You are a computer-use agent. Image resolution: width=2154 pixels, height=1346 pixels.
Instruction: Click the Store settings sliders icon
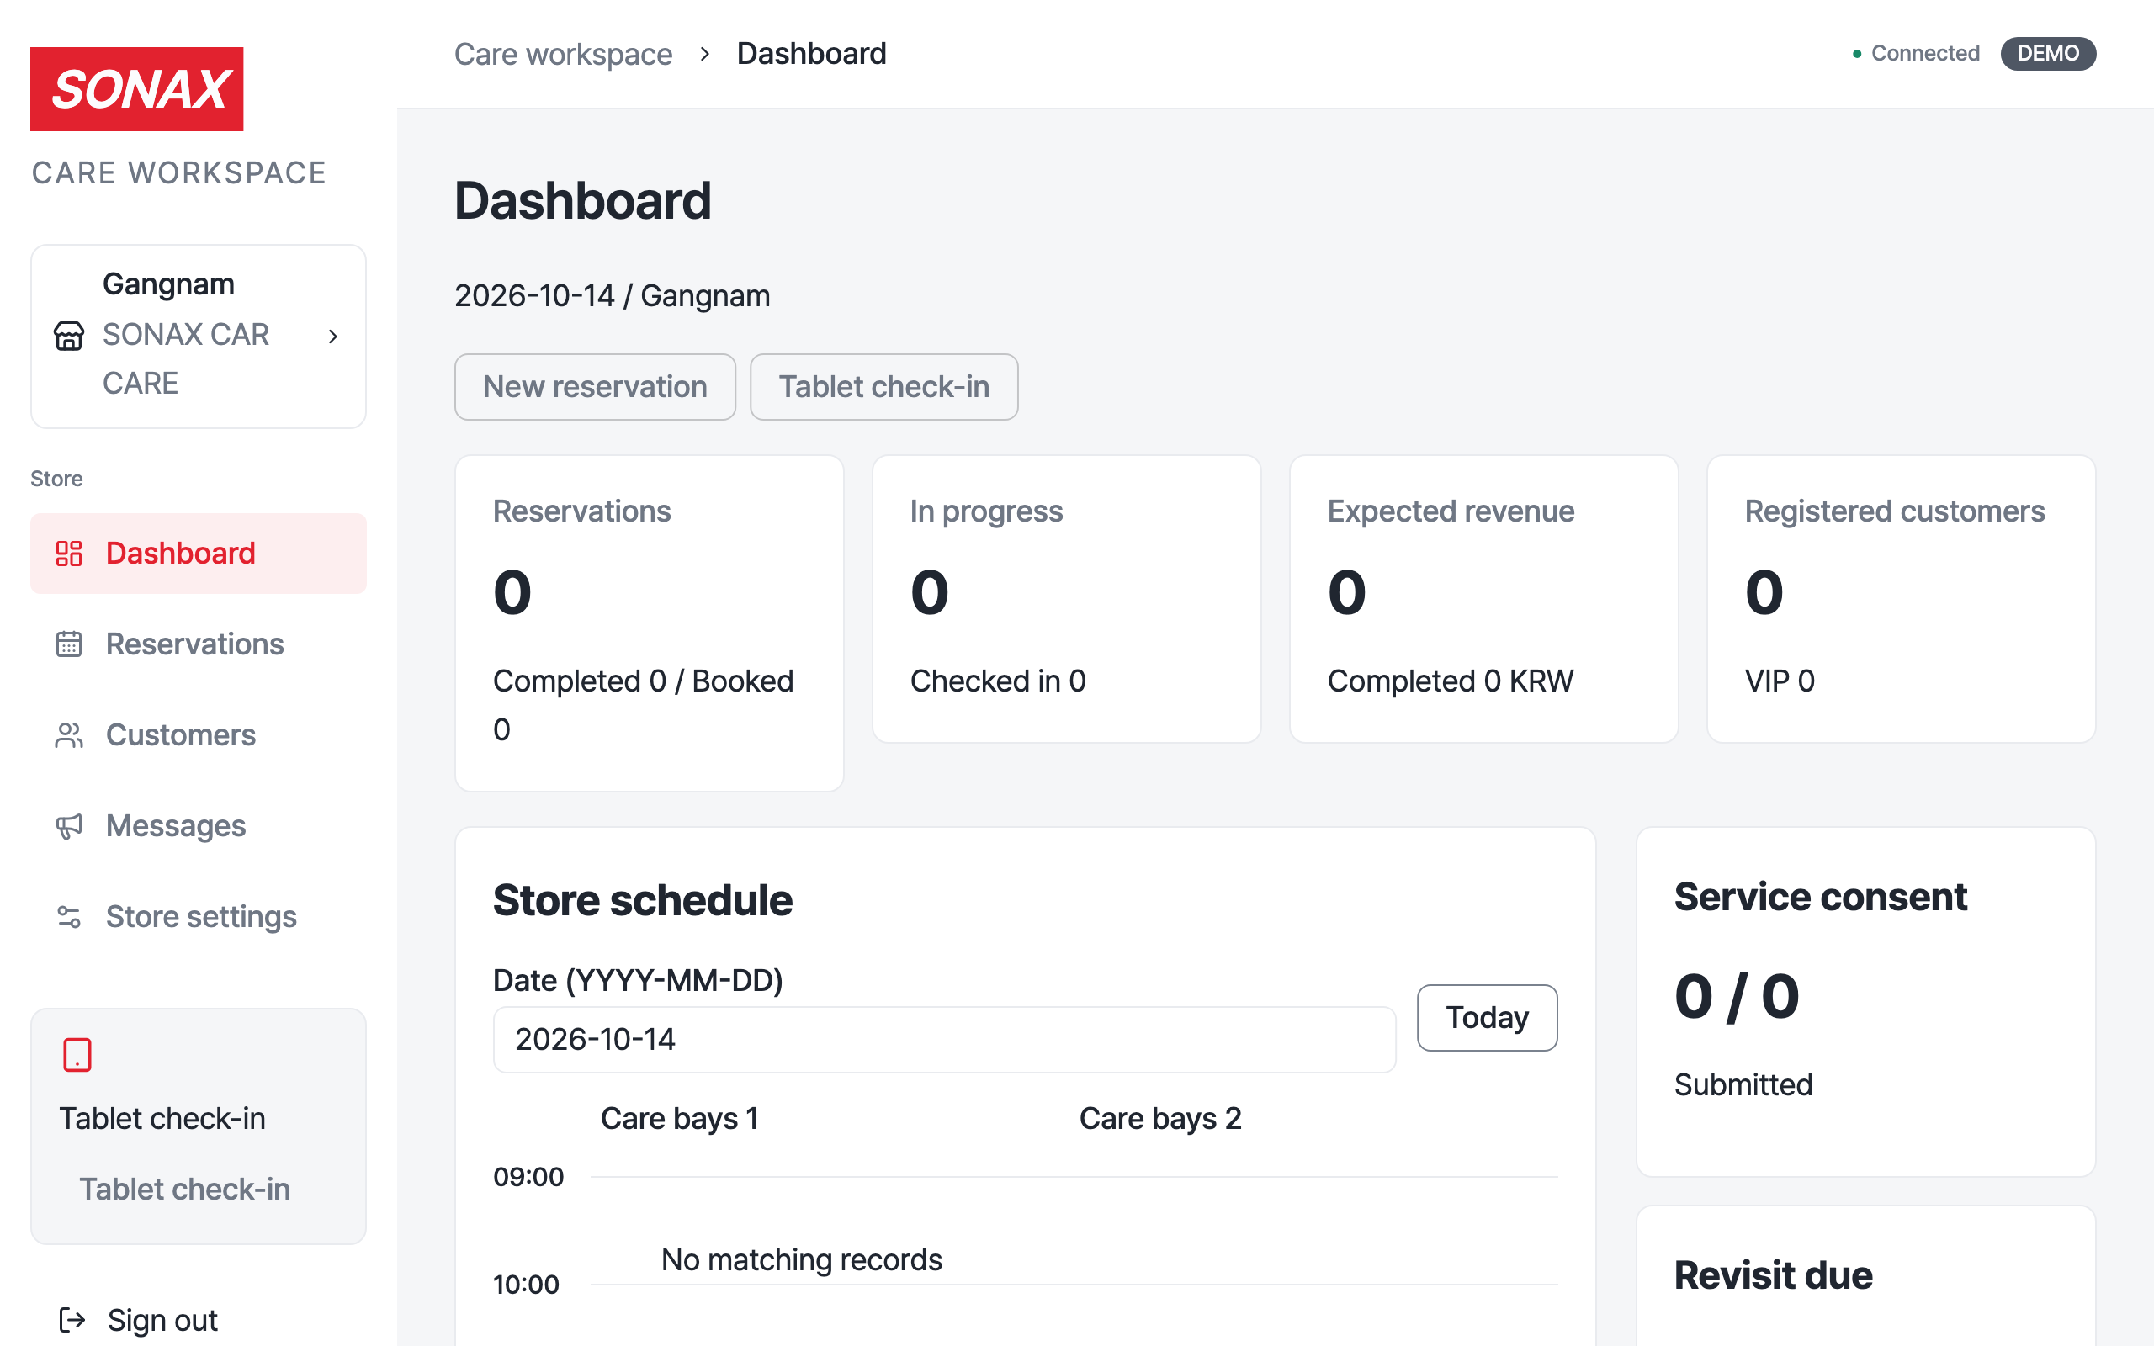pyautogui.click(x=68, y=916)
